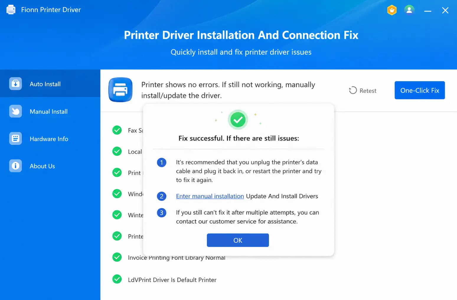Close the Fionn Printer Driver window
This screenshot has width=457, height=300.
pyautogui.click(x=445, y=11)
